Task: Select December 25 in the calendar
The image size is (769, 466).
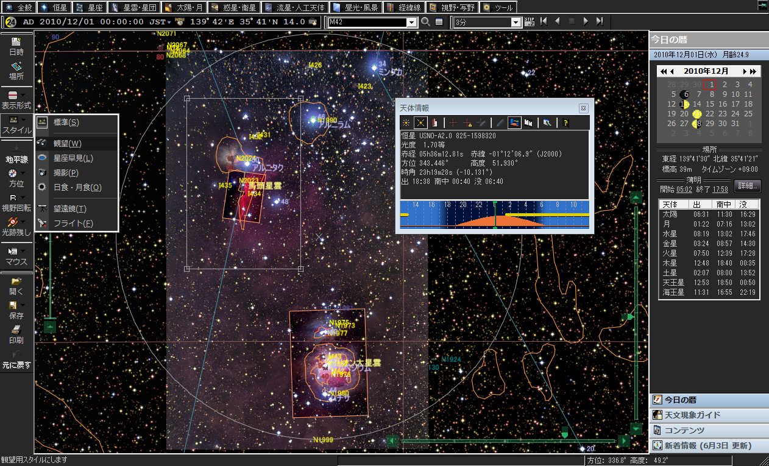Action: pyautogui.click(x=748, y=114)
